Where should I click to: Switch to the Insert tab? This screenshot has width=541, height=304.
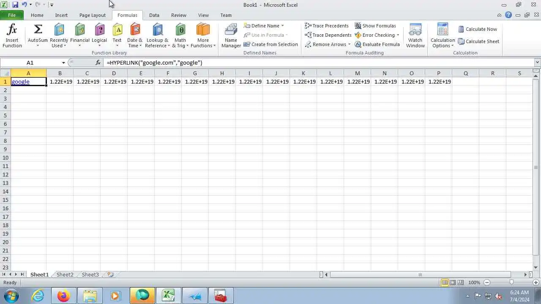(x=61, y=15)
